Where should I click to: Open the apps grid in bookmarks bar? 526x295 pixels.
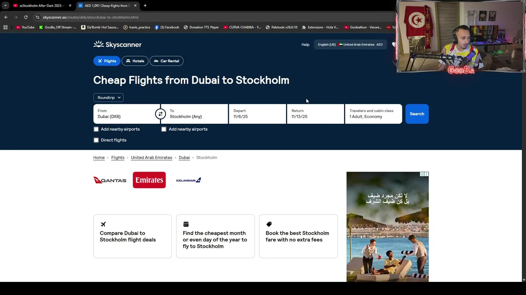5,27
